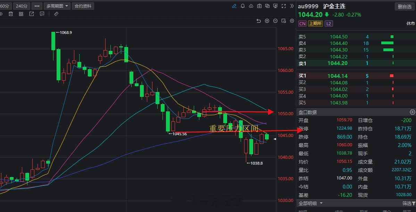Click the 现货 value 1028.00

[403, 195]
